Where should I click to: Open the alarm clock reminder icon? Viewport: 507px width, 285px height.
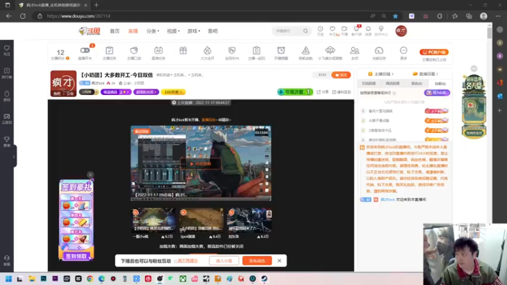281,51
